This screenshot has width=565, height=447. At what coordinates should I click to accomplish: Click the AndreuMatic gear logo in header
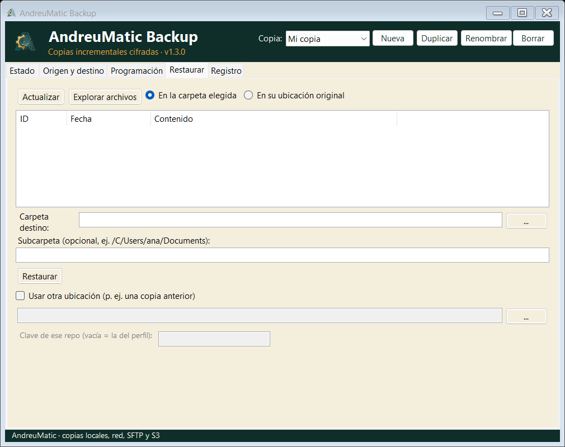point(25,41)
